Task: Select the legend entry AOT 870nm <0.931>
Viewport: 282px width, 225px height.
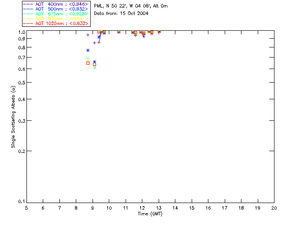Action: [x=56, y=18]
